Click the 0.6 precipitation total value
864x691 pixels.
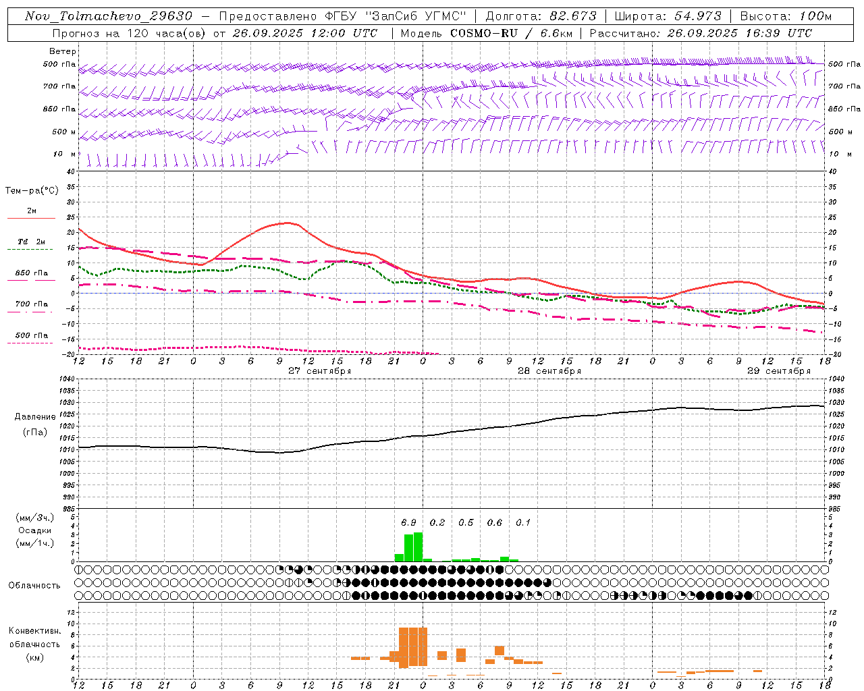[x=494, y=522]
